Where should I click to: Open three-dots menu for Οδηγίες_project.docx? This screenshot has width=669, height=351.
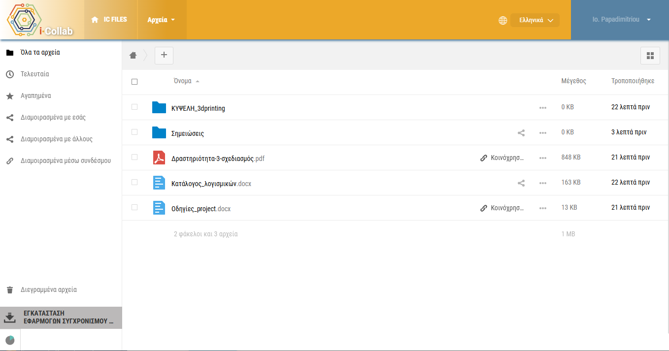(543, 208)
